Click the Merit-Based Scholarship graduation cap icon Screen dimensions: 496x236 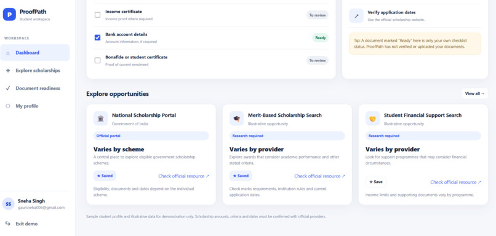tap(236, 119)
